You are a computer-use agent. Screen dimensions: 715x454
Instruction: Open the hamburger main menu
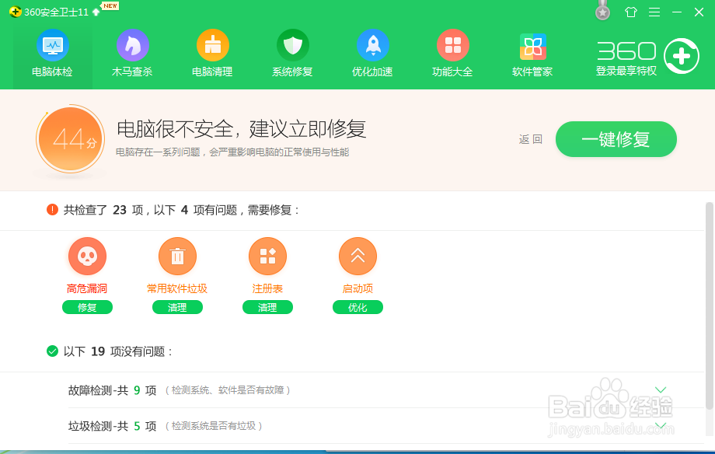click(x=654, y=12)
